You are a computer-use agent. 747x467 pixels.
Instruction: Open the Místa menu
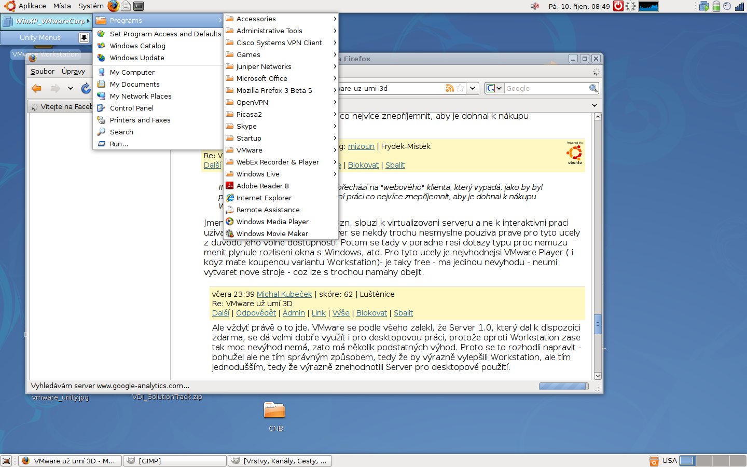[62, 6]
